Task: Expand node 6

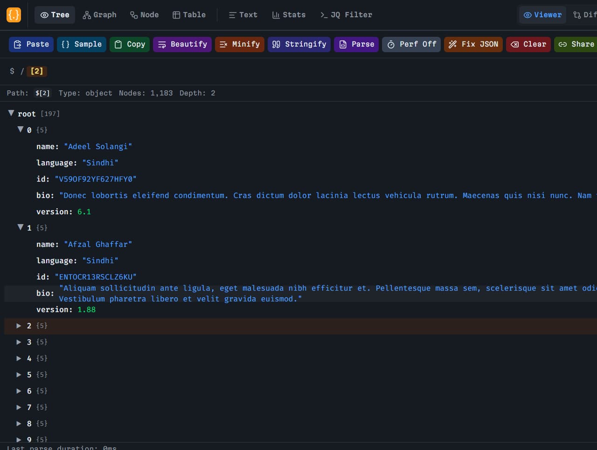Action: [x=19, y=391]
